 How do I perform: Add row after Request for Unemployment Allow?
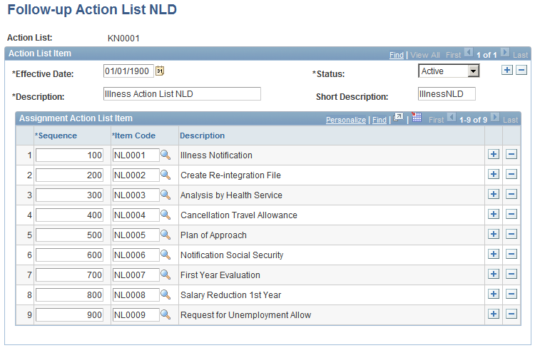(494, 314)
